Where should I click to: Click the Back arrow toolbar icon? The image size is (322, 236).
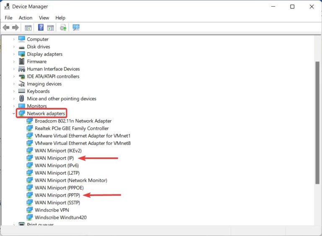point(6,27)
